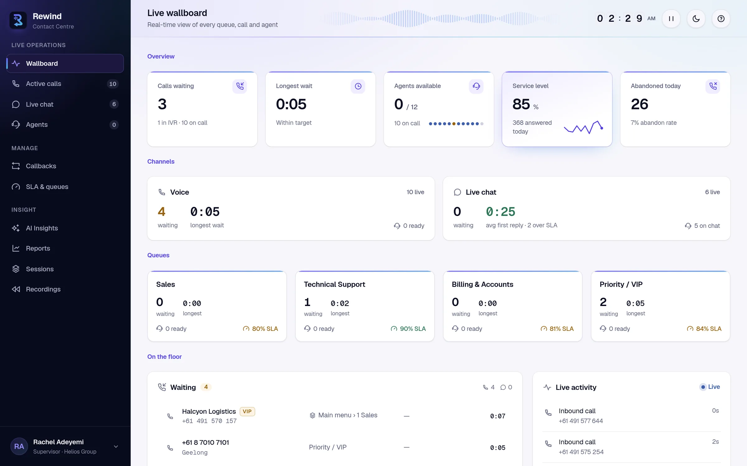
Task: Click the Voice channel phone icon
Action: (x=162, y=192)
